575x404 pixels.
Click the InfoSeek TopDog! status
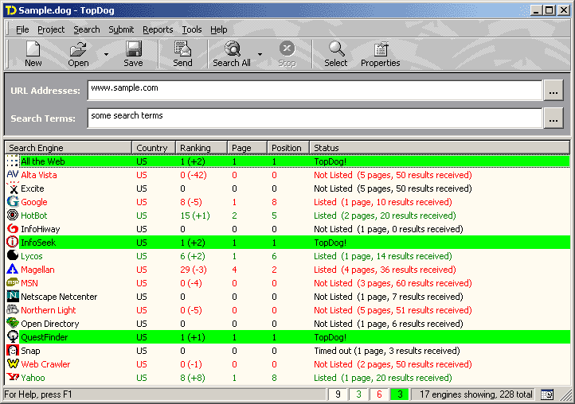pyautogui.click(x=330, y=243)
